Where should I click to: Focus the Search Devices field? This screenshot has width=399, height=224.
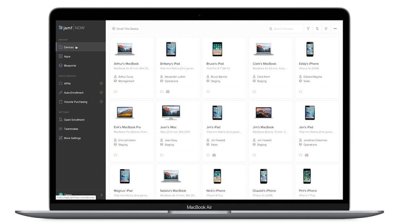285,29
